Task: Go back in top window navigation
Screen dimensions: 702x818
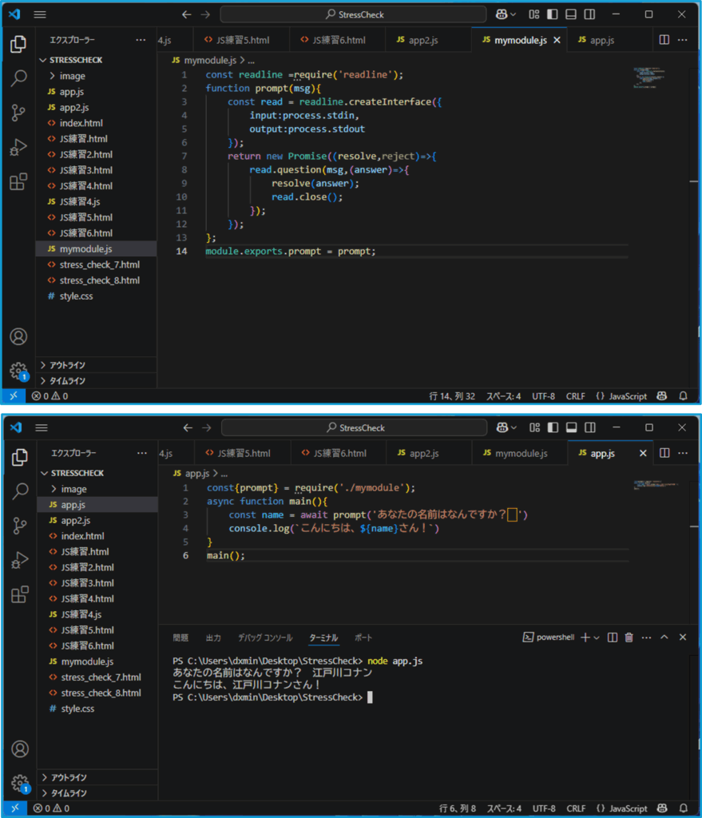Action: (186, 14)
